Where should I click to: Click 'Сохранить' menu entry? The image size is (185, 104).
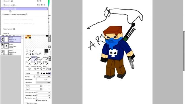[x=24, y=1]
